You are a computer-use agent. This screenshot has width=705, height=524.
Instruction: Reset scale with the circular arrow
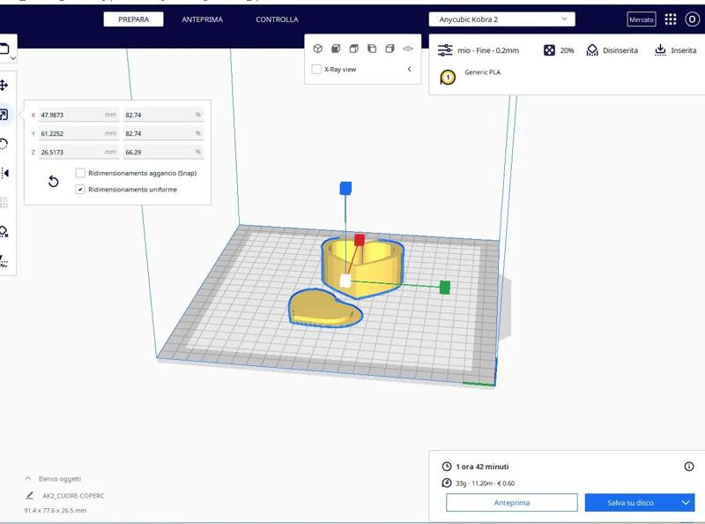[x=54, y=182]
